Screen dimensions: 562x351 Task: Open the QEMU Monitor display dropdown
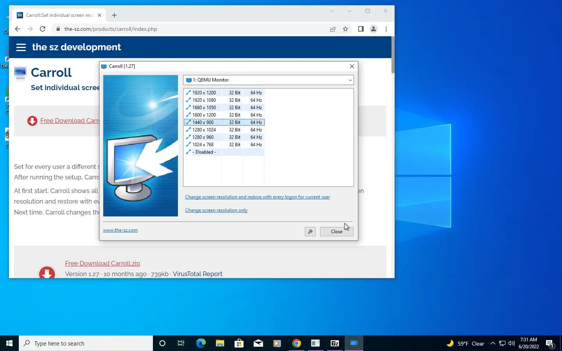tap(269, 80)
